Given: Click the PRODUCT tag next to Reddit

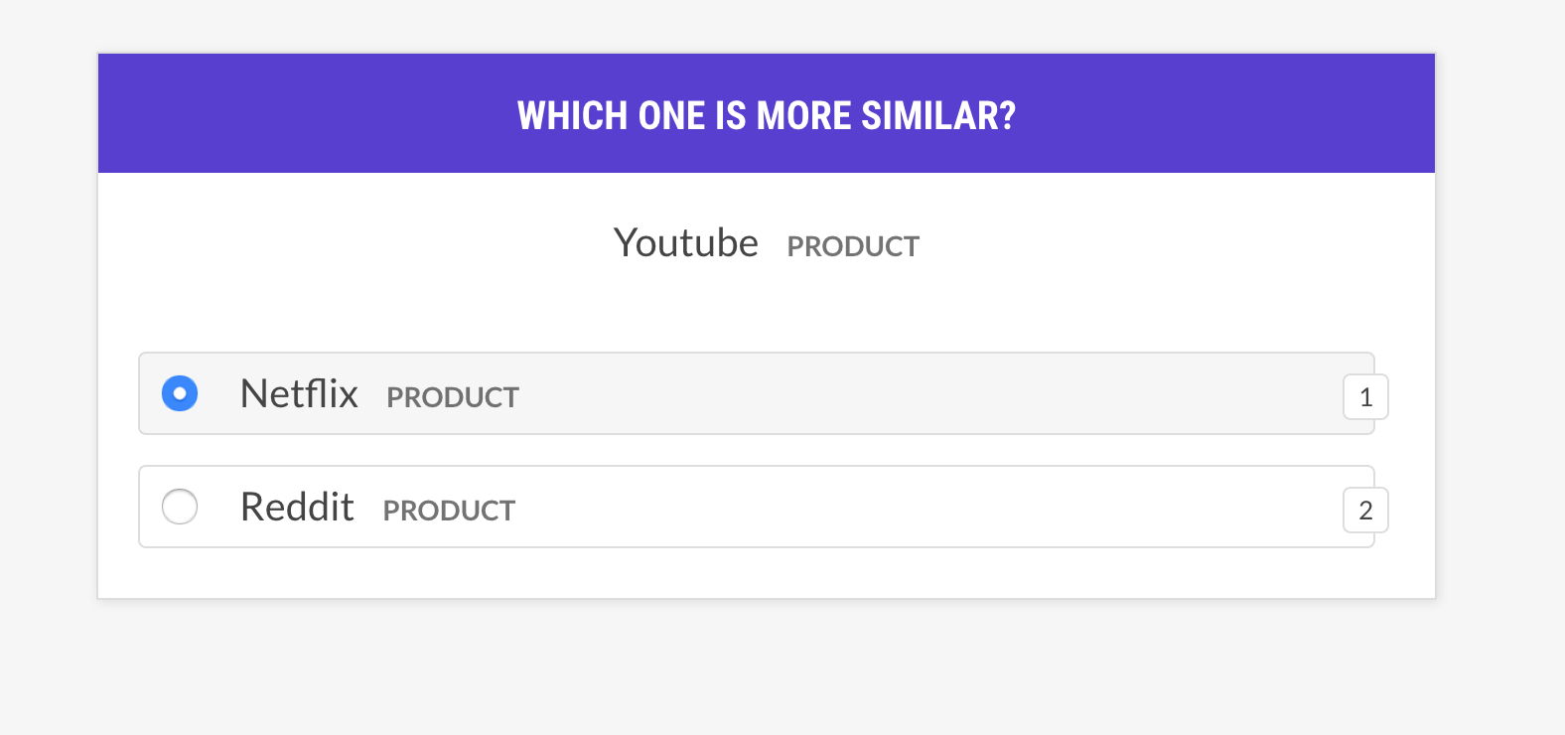Looking at the screenshot, I should coord(449,510).
